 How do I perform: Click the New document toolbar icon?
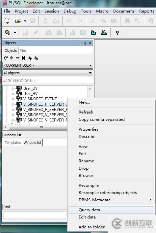tap(8, 21)
